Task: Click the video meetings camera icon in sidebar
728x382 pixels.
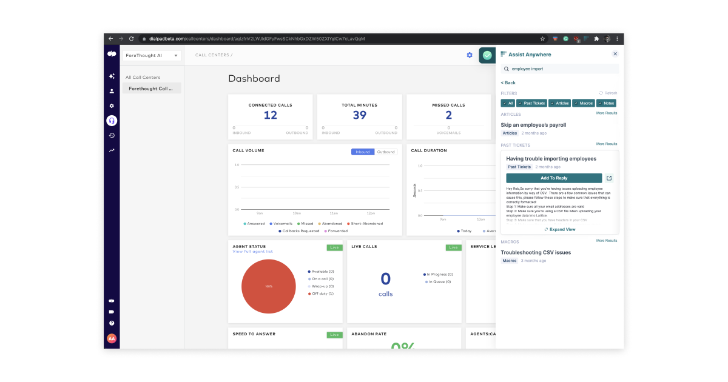Action: coord(112,312)
